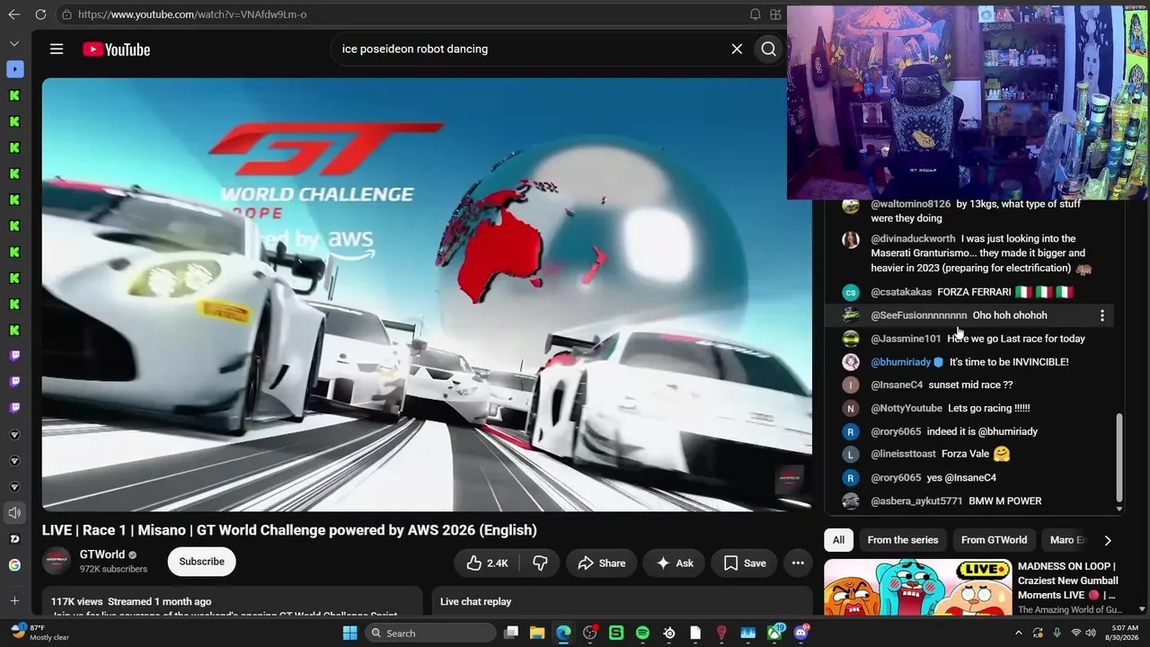Share the video with the Share button
Screen dimensions: 1150x647
click(x=601, y=563)
